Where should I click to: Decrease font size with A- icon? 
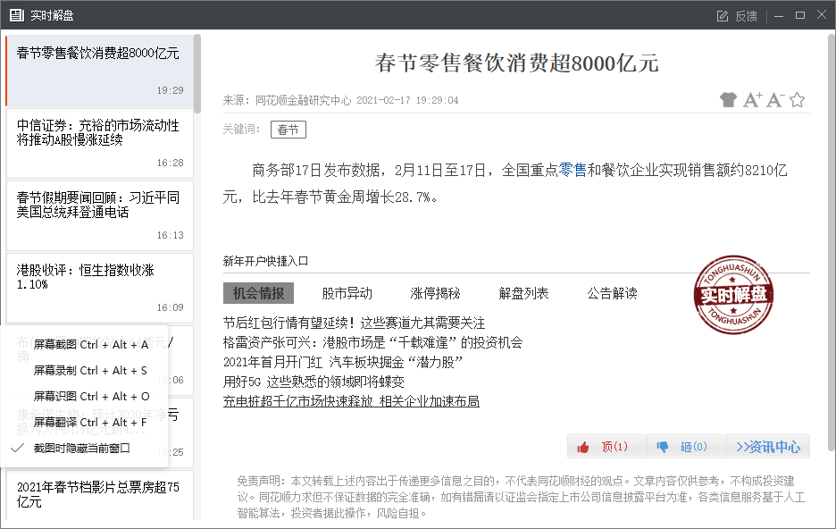pos(775,100)
